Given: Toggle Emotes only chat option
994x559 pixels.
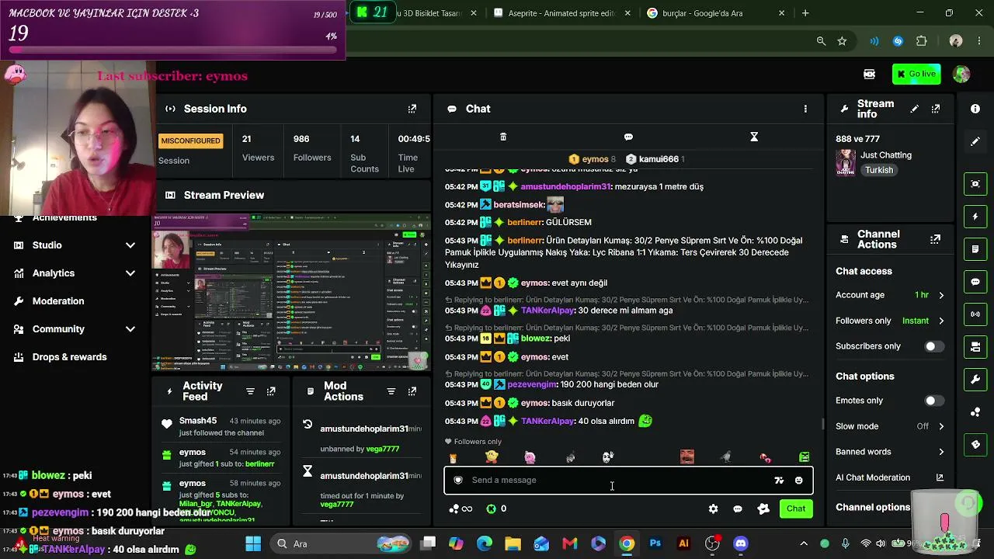Looking at the screenshot, I should pos(934,401).
